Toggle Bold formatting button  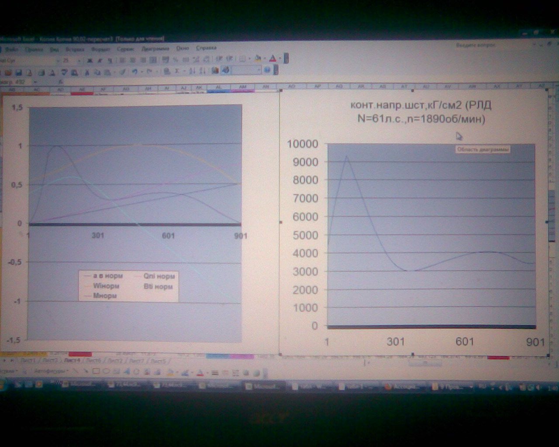(90, 61)
